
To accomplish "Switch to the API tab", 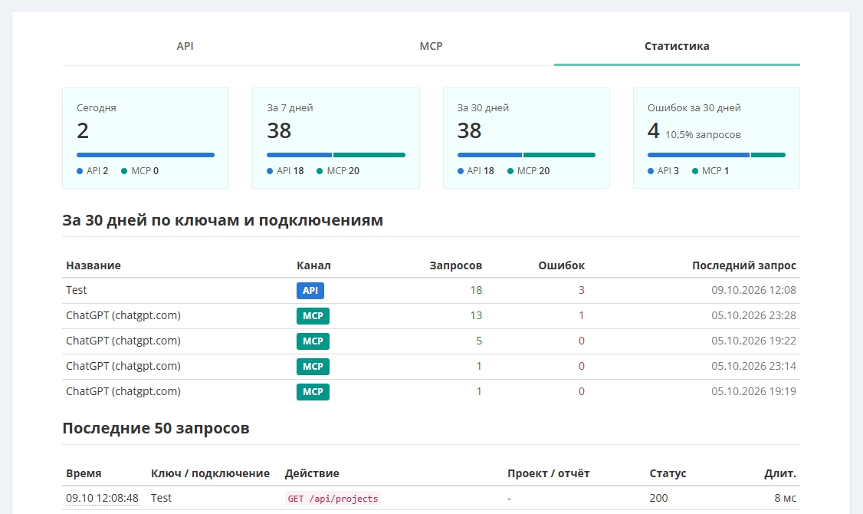I will tap(185, 46).
